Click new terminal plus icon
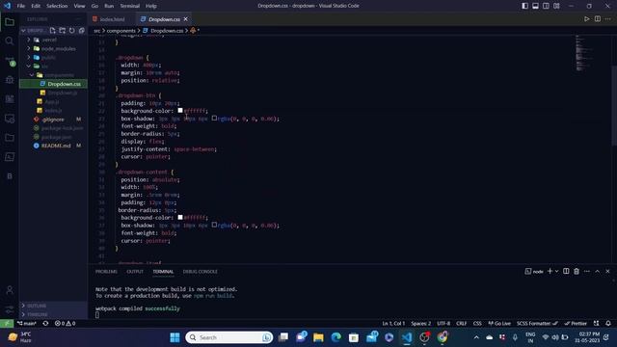The image size is (617, 347). [550, 271]
